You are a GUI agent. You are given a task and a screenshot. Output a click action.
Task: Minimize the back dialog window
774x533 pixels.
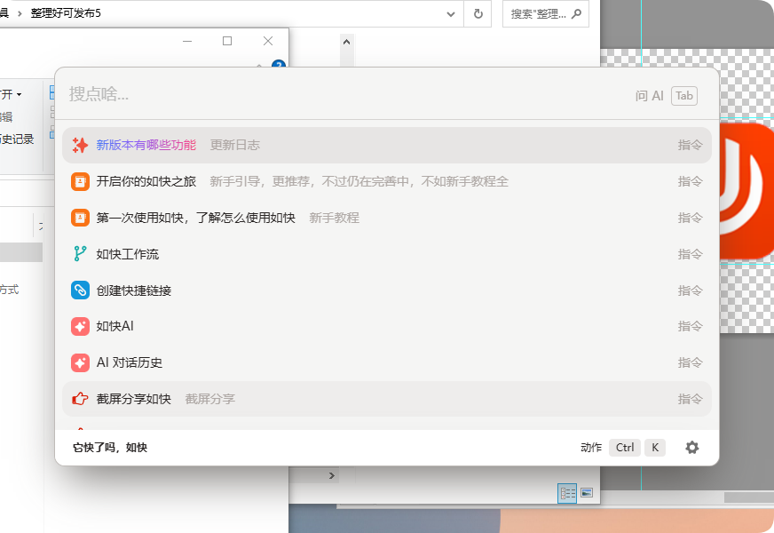187,41
